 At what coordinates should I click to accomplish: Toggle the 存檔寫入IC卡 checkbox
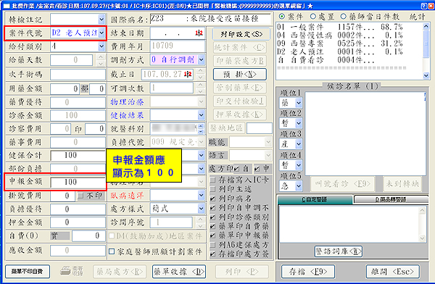(212, 180)
